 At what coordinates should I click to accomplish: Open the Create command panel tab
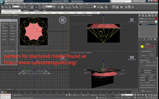[x=140, y=16]
